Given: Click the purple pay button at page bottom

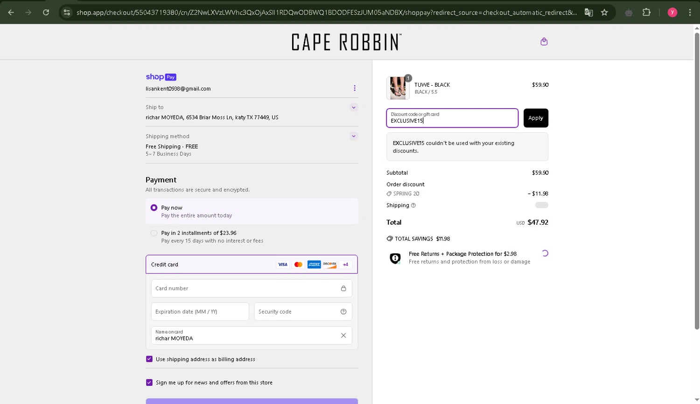Looking at the screenshot, I should click(x=252, y=401).
